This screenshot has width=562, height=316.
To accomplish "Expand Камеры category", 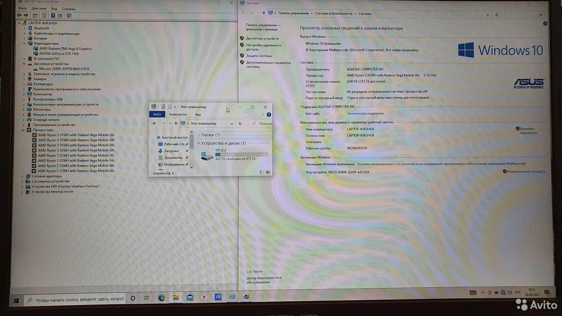I will point(25,79).
